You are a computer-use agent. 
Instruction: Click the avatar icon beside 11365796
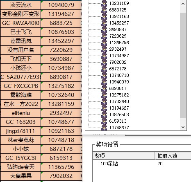click(104, 43)
